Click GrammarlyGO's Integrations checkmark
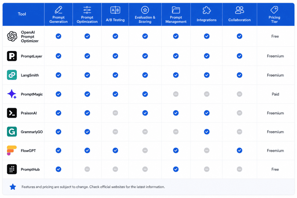297x198 pixels. pyautogui.click(x=207, y=132)
